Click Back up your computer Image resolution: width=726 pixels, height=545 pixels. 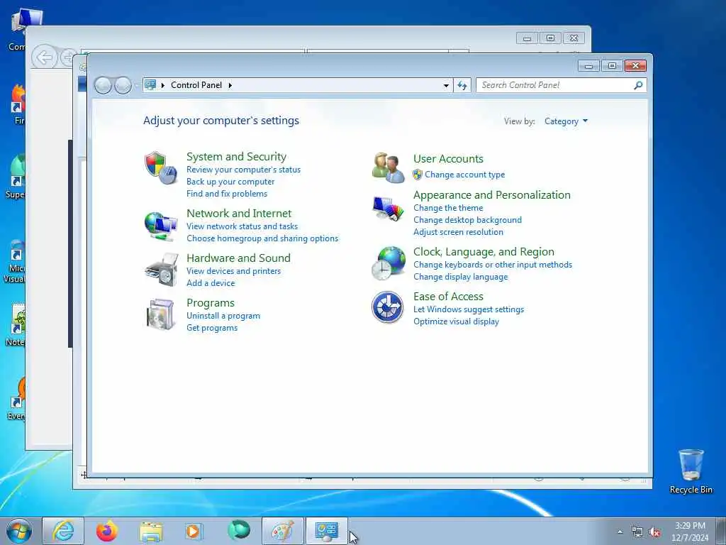point(230,182)
